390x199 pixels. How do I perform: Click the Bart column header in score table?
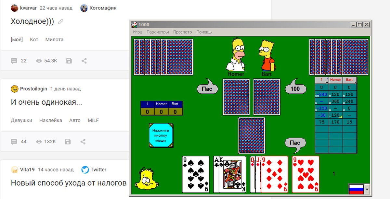coord(349,80)
